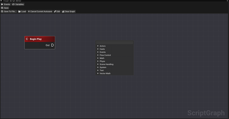
Task: Select Events in the node menu
Action: pyautogui.click(x=102, y=52)
